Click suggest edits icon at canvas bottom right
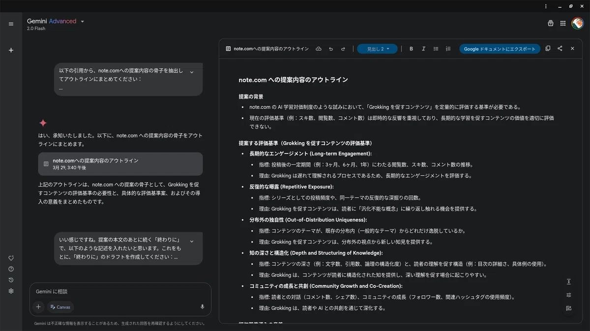The height and width of the screenshot is (331, 590). coord(569,308)
